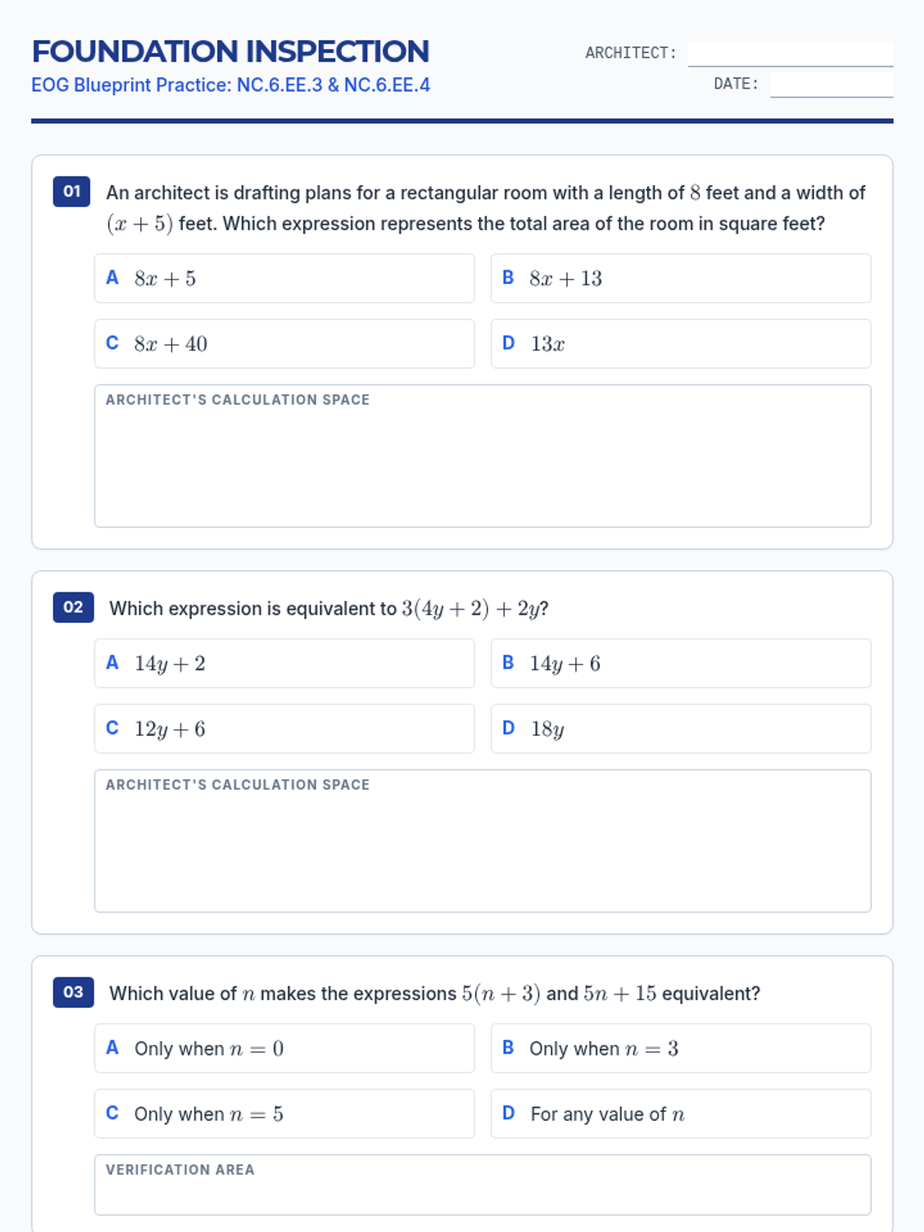Choose option C '8x + 40' in question 01
924x1232 pixels.
284,343
